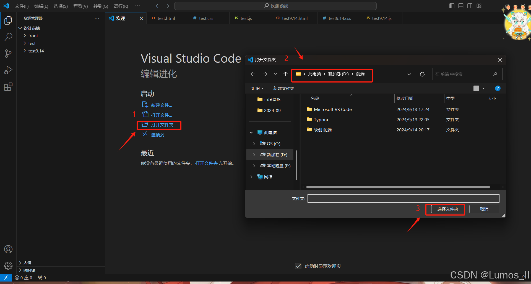Refresh the folder dialog listing
Image resolution: width=531 pixels, height=284 pixels.
tap(422, 74)
